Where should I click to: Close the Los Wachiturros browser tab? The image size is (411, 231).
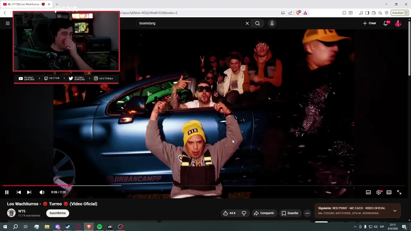coord(49,4)
